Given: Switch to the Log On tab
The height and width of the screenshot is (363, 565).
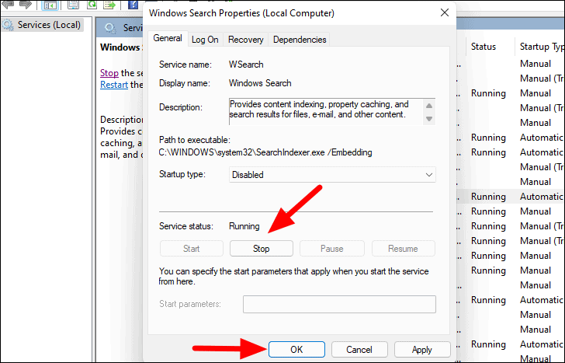Looking at the screenshot, I should [x=205, y=40].
